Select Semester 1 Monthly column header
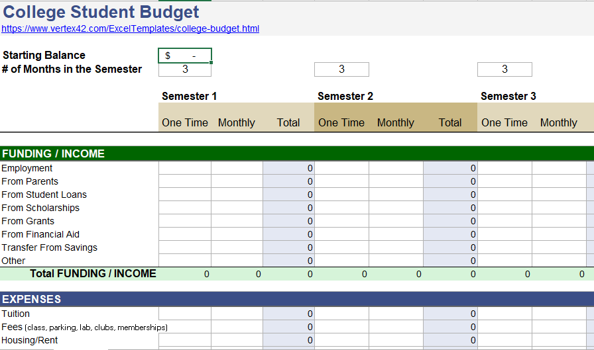The width and height of the screenshot is (594, 350). click(x=237, y=122)
